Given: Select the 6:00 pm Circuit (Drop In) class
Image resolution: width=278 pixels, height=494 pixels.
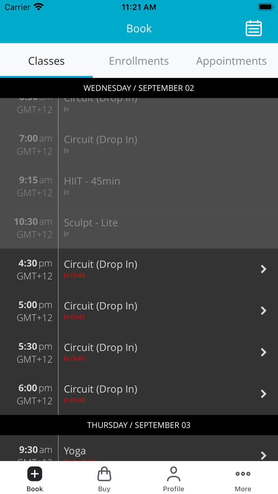Looking at the screenshot, I should (100, 389).
